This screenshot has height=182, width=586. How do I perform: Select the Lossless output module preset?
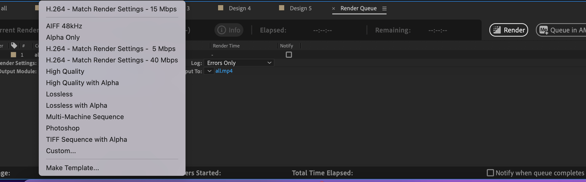click(x=59, y=94)
